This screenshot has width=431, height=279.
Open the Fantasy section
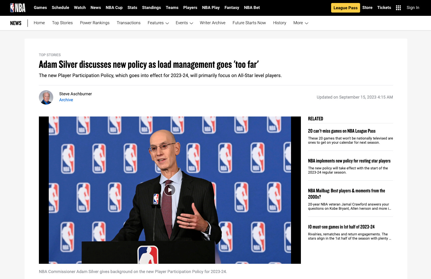[x=232, y=8]
